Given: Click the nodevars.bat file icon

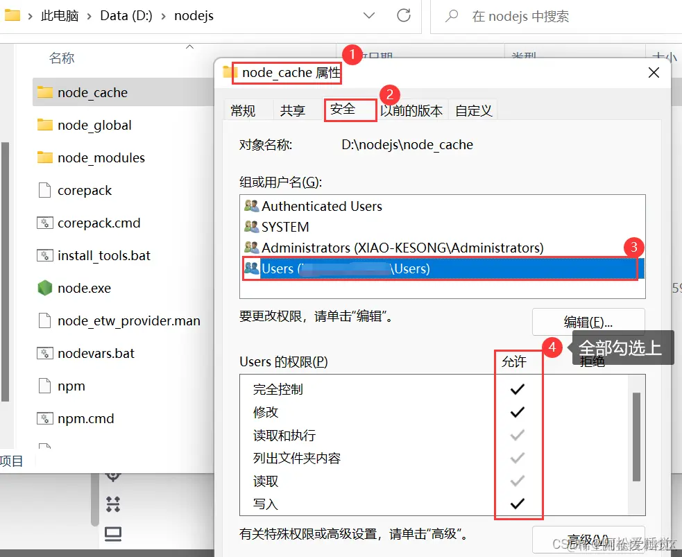Looking at the screenshot, I should coord(45,353).
